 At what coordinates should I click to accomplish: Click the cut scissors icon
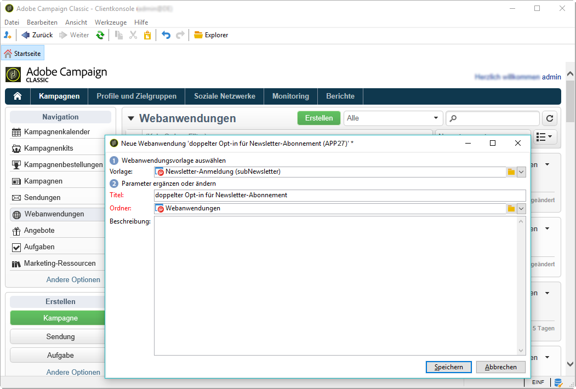click(x=133, y=35)
